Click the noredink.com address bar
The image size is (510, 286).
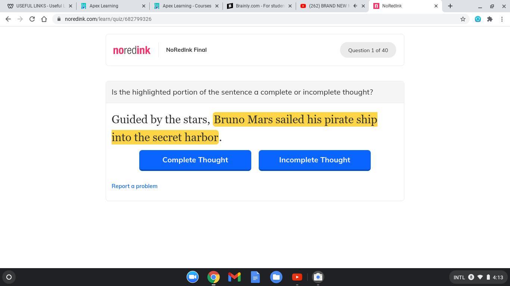tap(258, 19)
